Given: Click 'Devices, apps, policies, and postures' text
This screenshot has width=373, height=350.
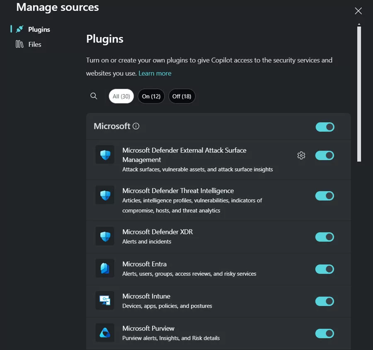Looking at the screenshot, I should pos(167,306).
